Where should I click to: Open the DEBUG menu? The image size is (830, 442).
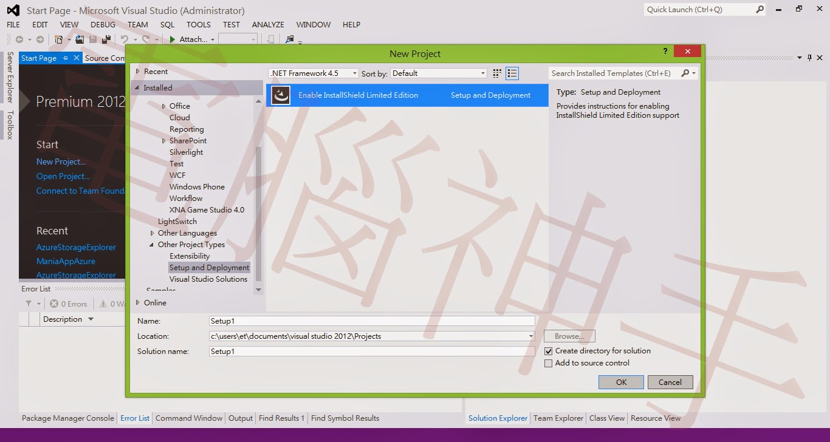pyautogui.click(x=103, y=25)
